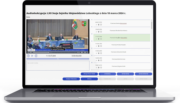The height and width of the screenshot is (103, 180).
Task: Delete the 0:00:17,979 entry via trash icon
Action: click(x=99, y=25)
